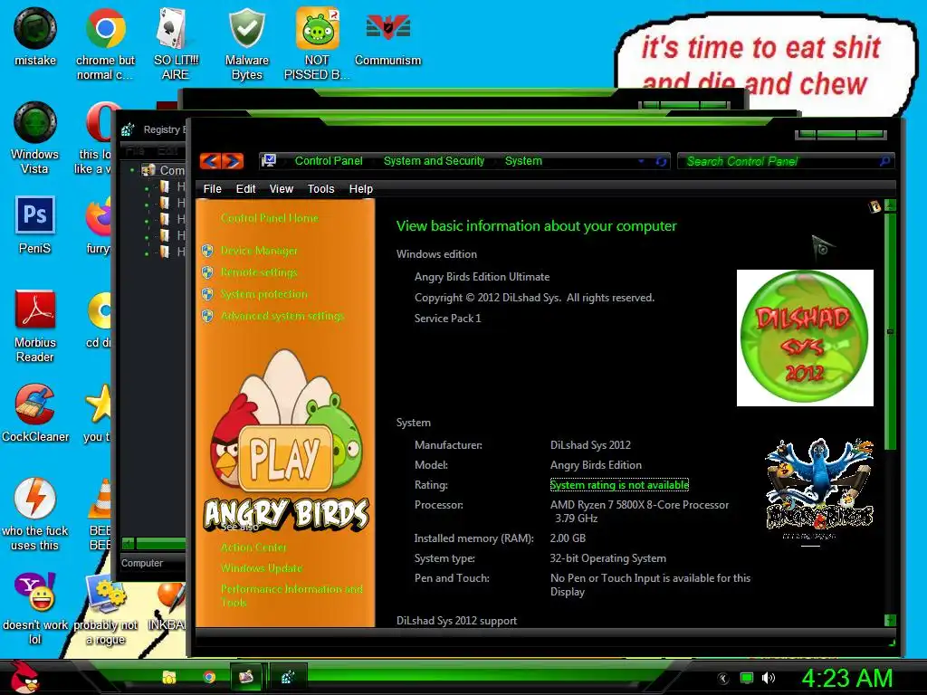Click 'System rating is not available' link
Viewport: 927px width, 695px height.
coord(619,485)
